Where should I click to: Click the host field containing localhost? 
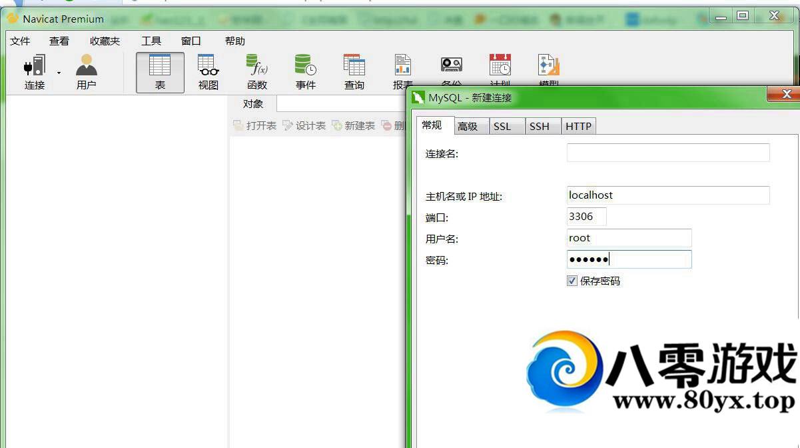point(668,195)
